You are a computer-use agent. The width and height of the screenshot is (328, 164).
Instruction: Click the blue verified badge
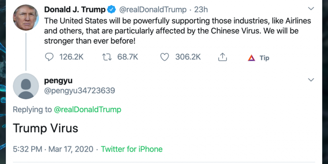112,10
